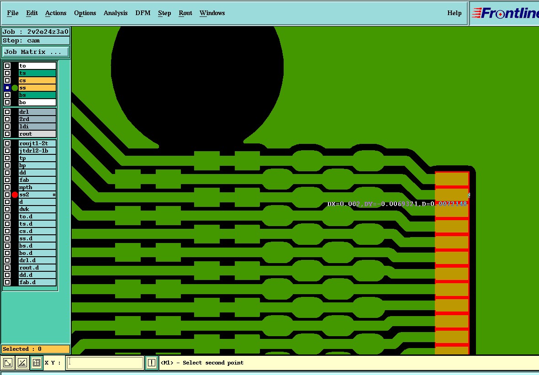The height and width of the screenshot is (375, 539).
Task: Toggle the checkbox for layer roujt1-2t
Action: tap(7, 143)
